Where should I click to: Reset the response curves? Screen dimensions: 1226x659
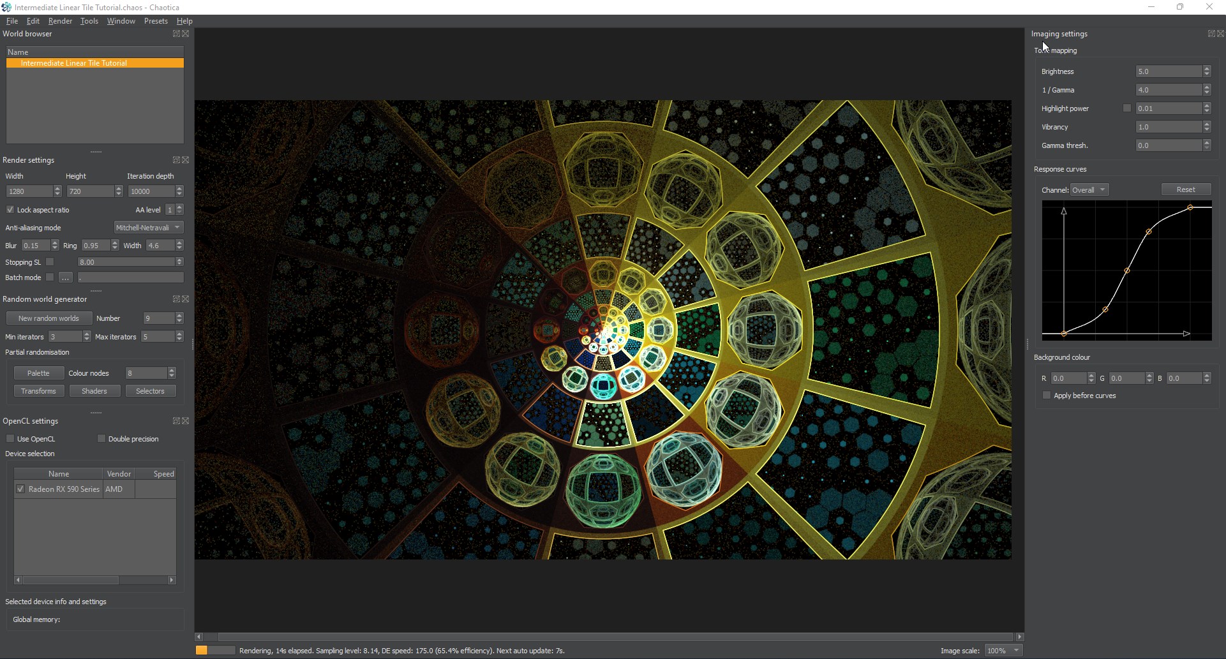coord(1186,189)
